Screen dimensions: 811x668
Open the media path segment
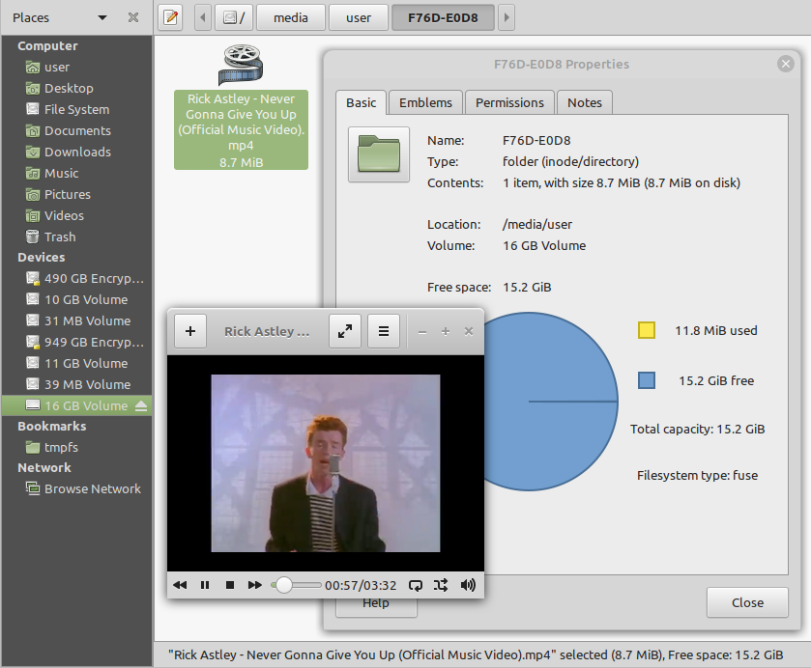pos(291,17)
